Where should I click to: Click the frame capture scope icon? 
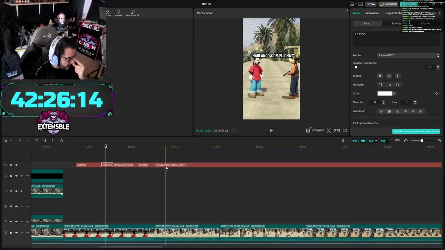pyautogui.click(x=329, y=131)
